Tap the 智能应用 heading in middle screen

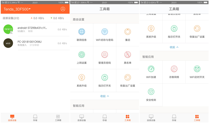click(x=78, y=106)
